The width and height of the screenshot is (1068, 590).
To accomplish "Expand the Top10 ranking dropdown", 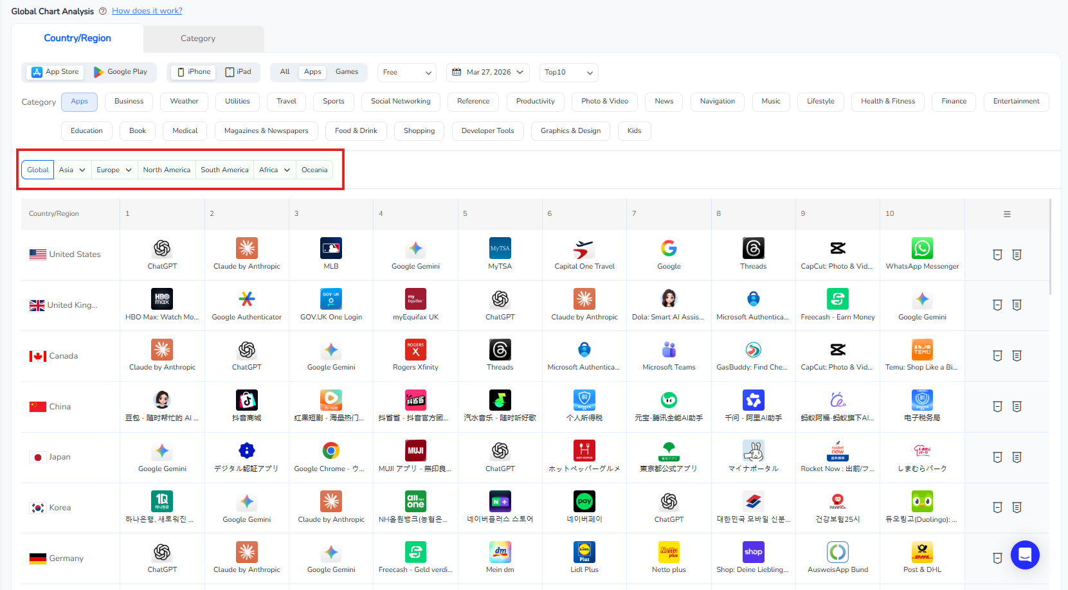I will 568,73.
